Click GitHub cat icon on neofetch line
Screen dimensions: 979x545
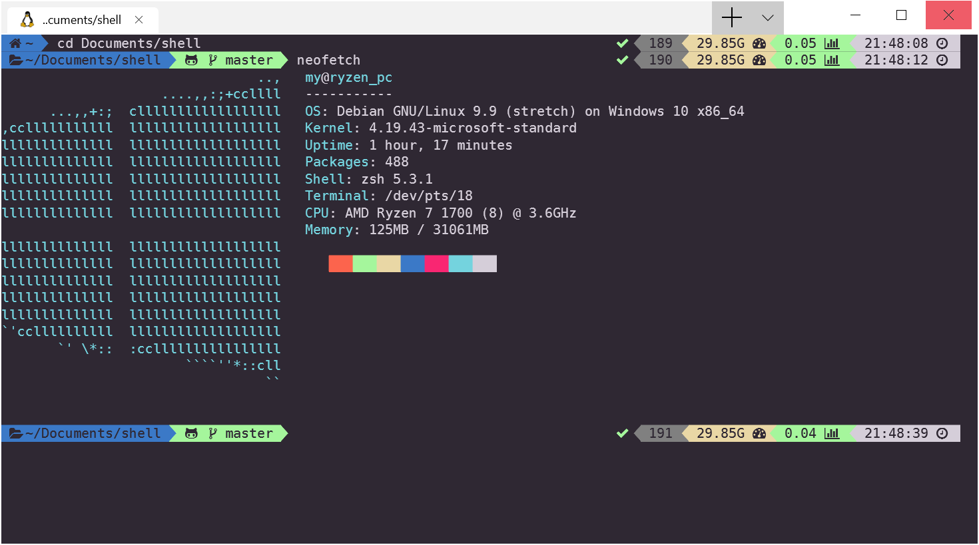[191, 61]
